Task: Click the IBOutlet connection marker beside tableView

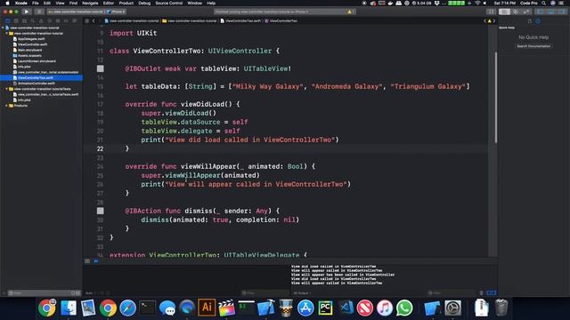Action: click(101, 68)
